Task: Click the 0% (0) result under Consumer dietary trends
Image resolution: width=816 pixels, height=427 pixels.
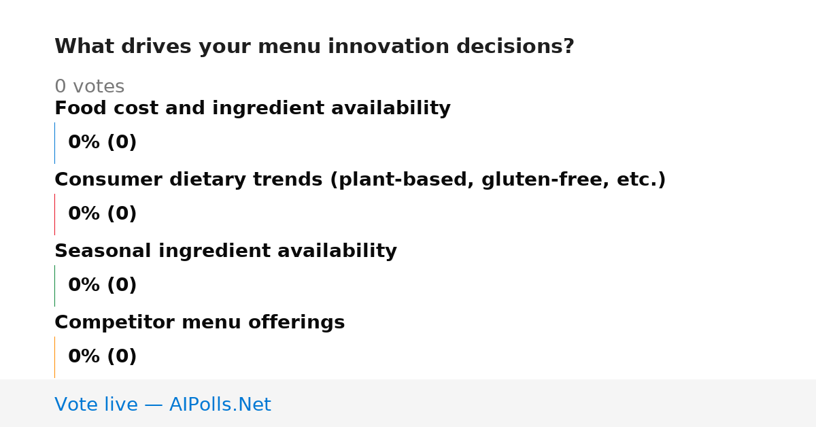Action: click(x=102, y=214)
